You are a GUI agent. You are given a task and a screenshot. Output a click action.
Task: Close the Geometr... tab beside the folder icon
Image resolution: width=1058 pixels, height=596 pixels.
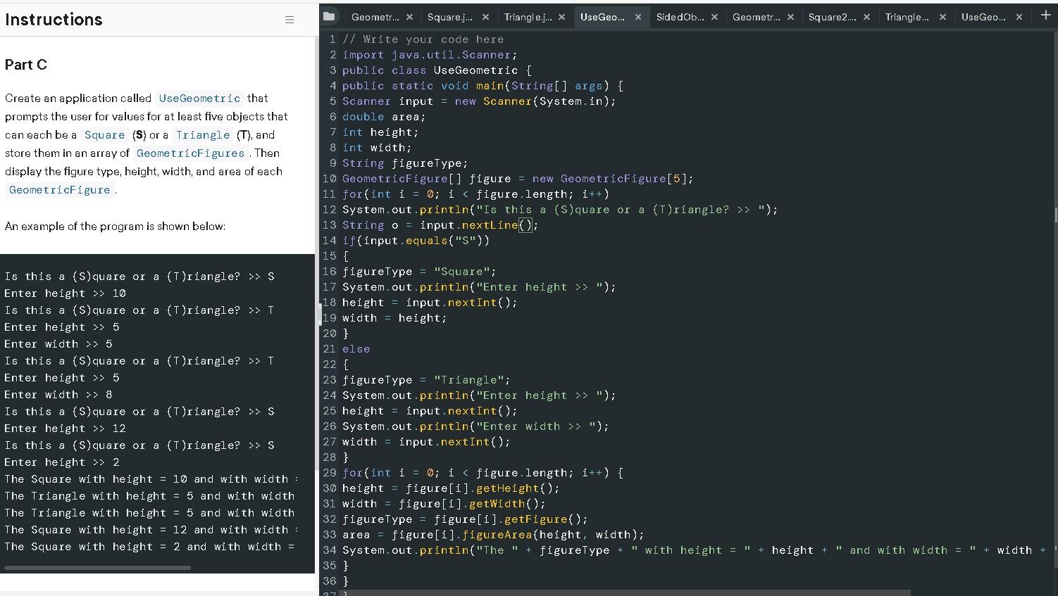click(x=409, y=17)
